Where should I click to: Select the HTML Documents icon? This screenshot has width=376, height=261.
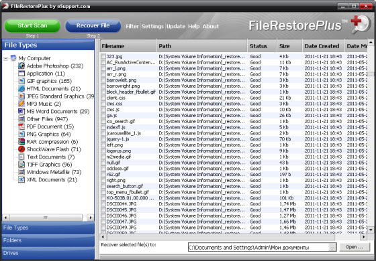(21, 88)
